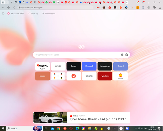The image size is (163, 131).
Task: Open the Маркет tile
Action: [121, 76]
